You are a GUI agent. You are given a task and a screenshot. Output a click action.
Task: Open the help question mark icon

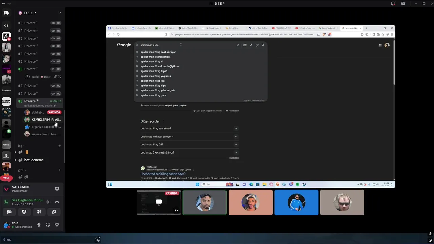point(403,4)
